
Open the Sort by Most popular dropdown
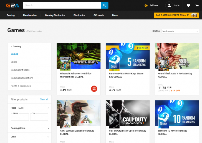[180, 31]
